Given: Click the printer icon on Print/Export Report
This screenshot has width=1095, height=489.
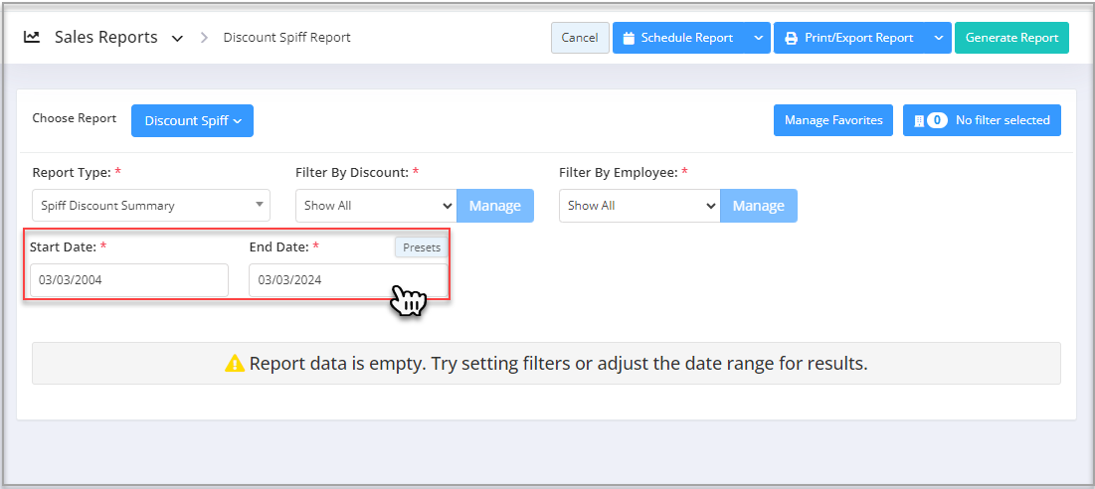Looking at the screenshot, I should click(x=792, y=38).
